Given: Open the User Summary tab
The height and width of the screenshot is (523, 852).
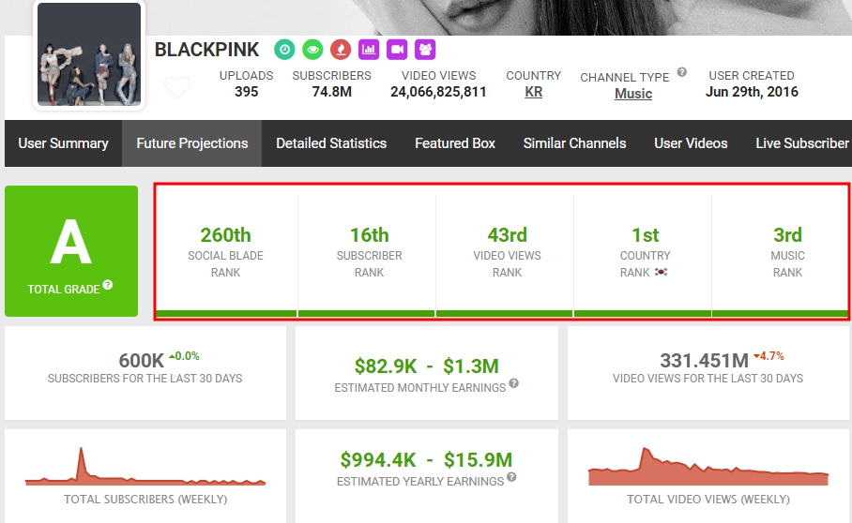Looking at the screenshot, I should [x=63, y=143].
